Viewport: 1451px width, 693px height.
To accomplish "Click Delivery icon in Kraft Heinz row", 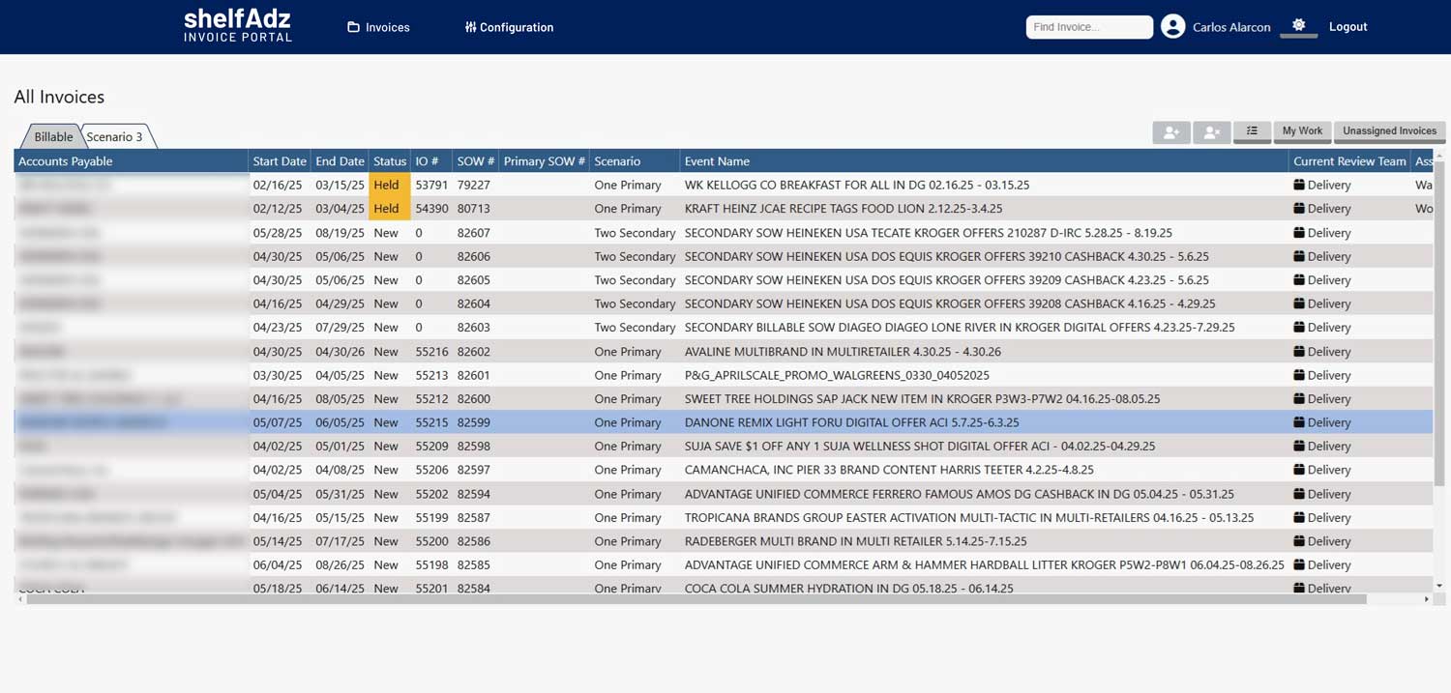I will [x=1299, y=209].
